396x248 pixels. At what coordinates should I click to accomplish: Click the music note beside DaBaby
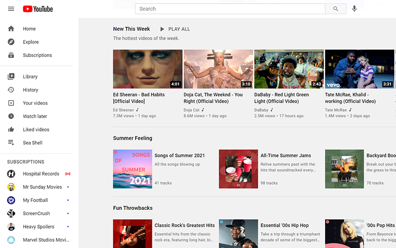point(272,110)
